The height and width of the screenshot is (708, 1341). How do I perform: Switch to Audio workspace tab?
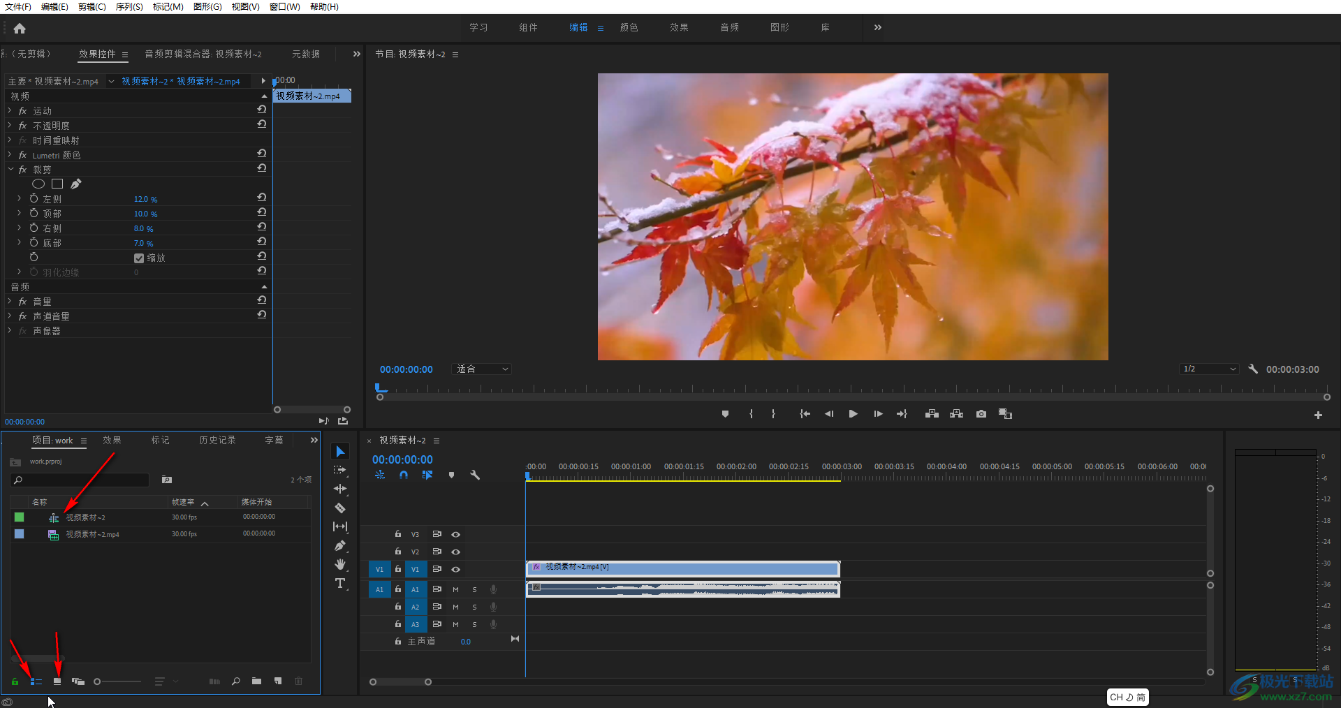click(x=729, y=27)
